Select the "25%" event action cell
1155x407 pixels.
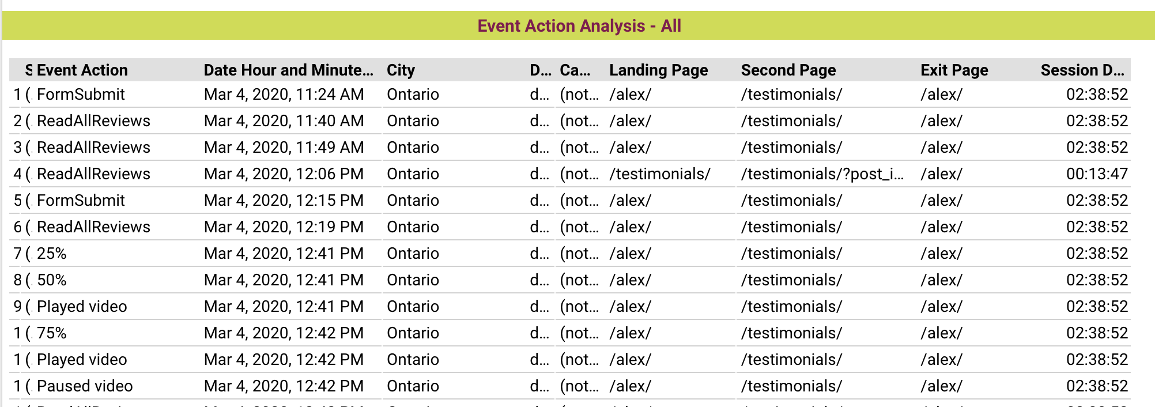coord(52,254)
